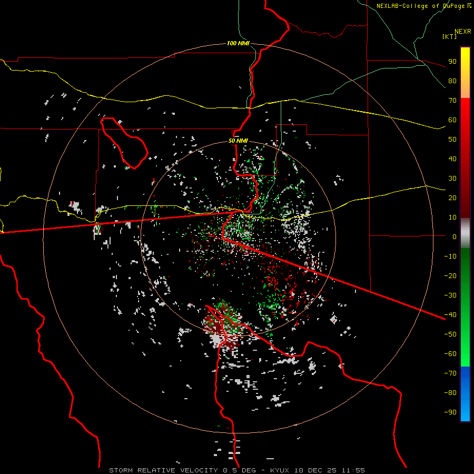Click the NEXR label above the color scale

point(462,32)
